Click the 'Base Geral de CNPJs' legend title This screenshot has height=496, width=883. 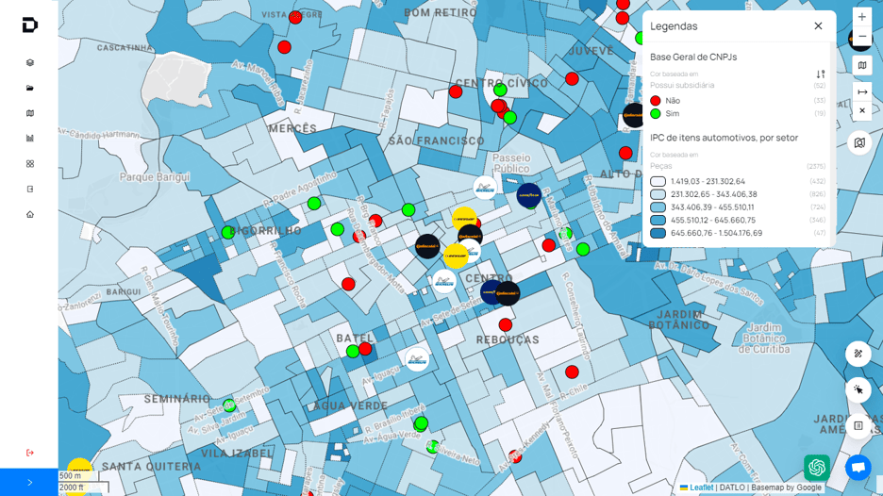(x=693, y=57)
